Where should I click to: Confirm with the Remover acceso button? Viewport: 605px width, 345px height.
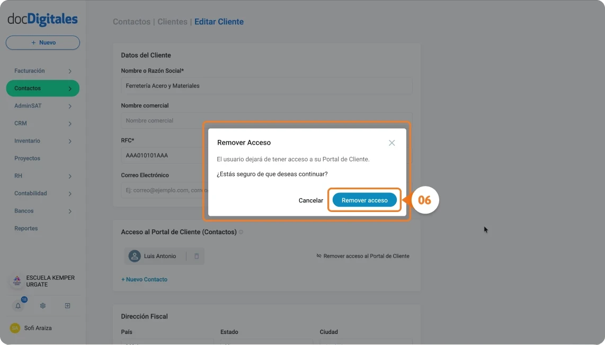(x=364, y=200)
